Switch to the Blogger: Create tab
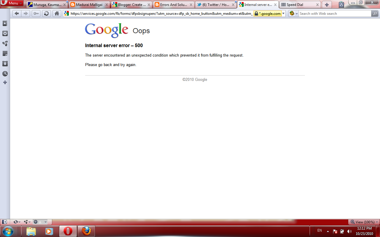 click(x=131, y=5)
